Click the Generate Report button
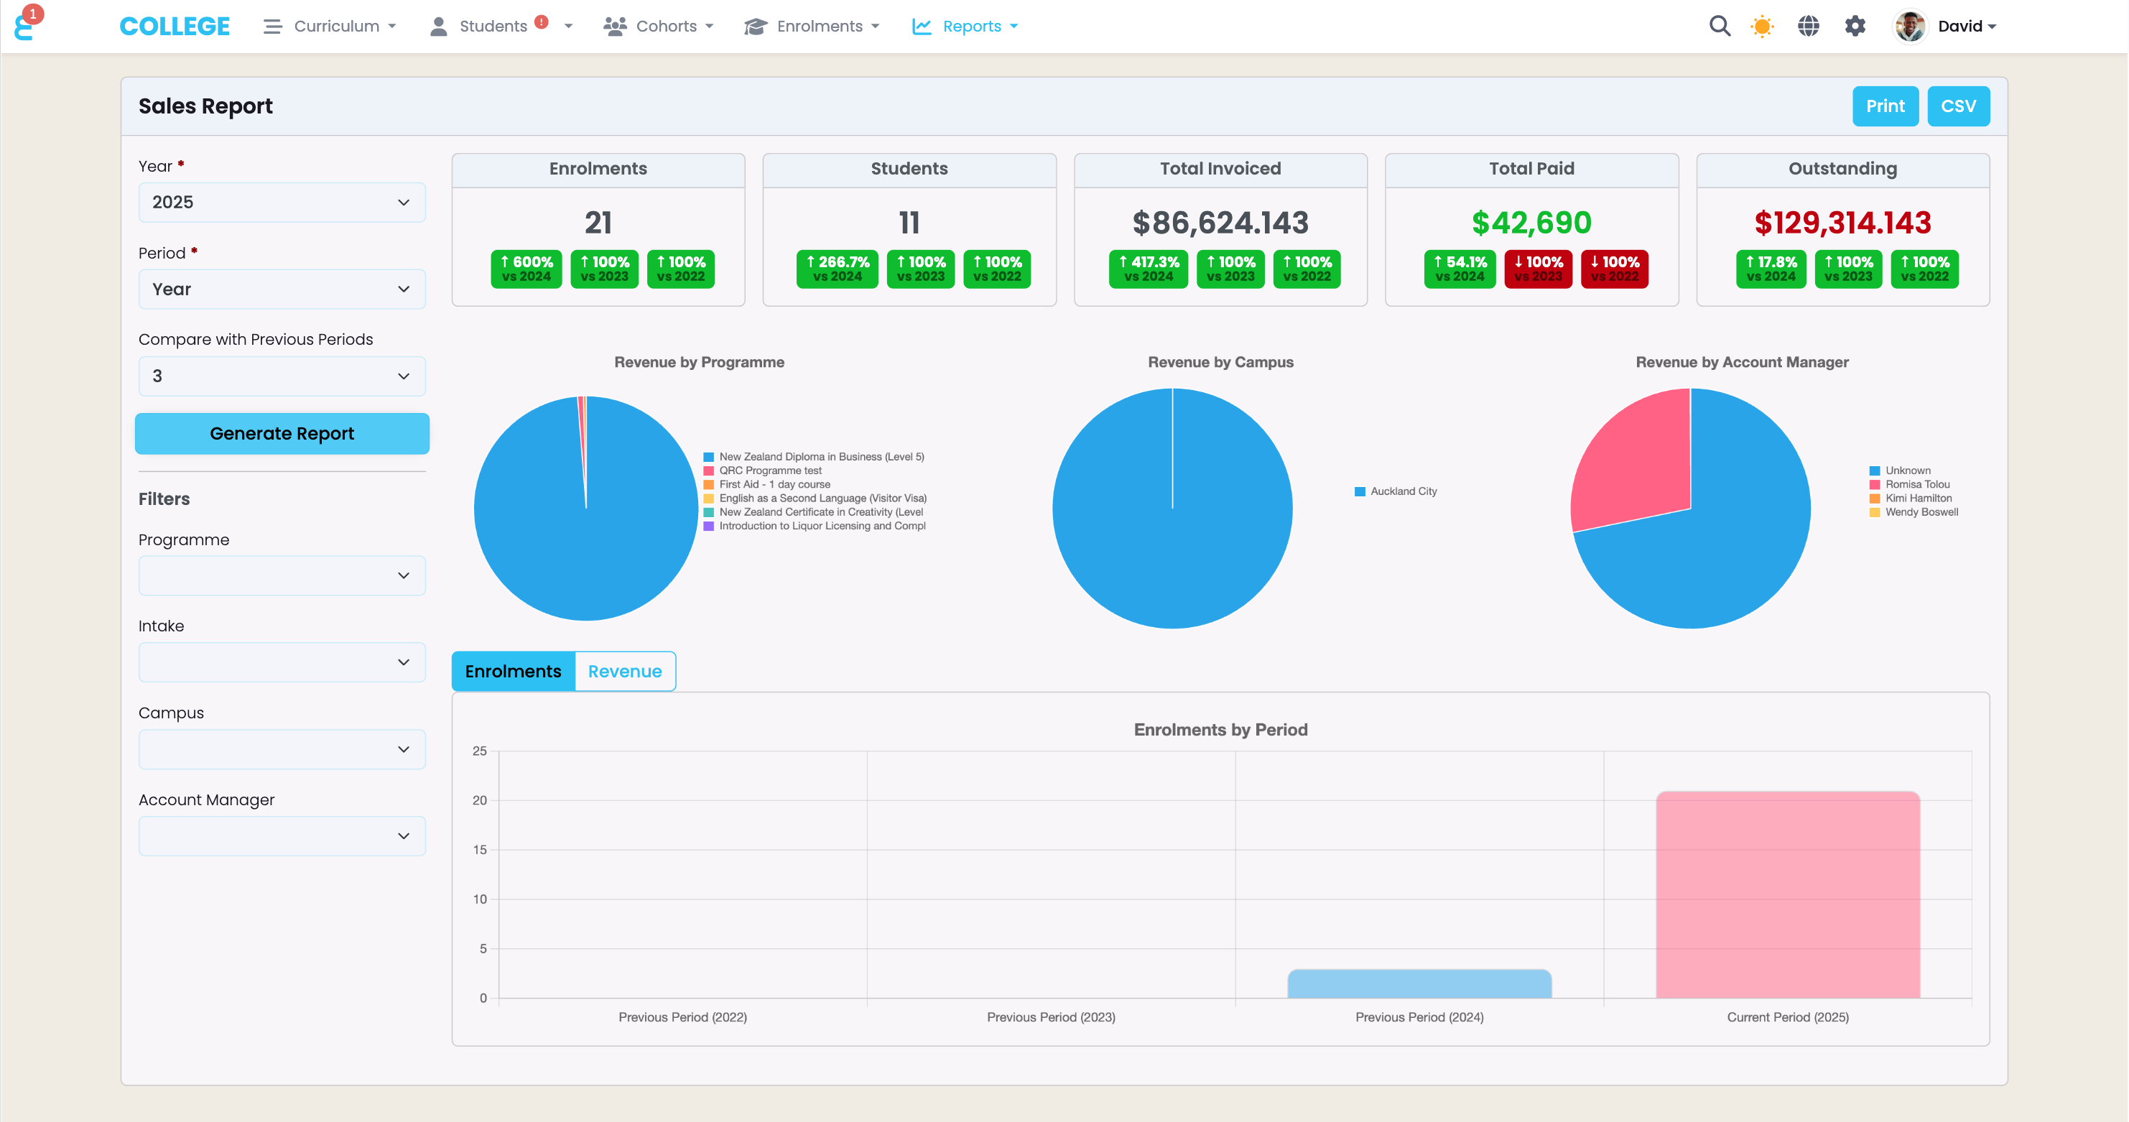2129x1122 pixels. (x=282, y=434)
